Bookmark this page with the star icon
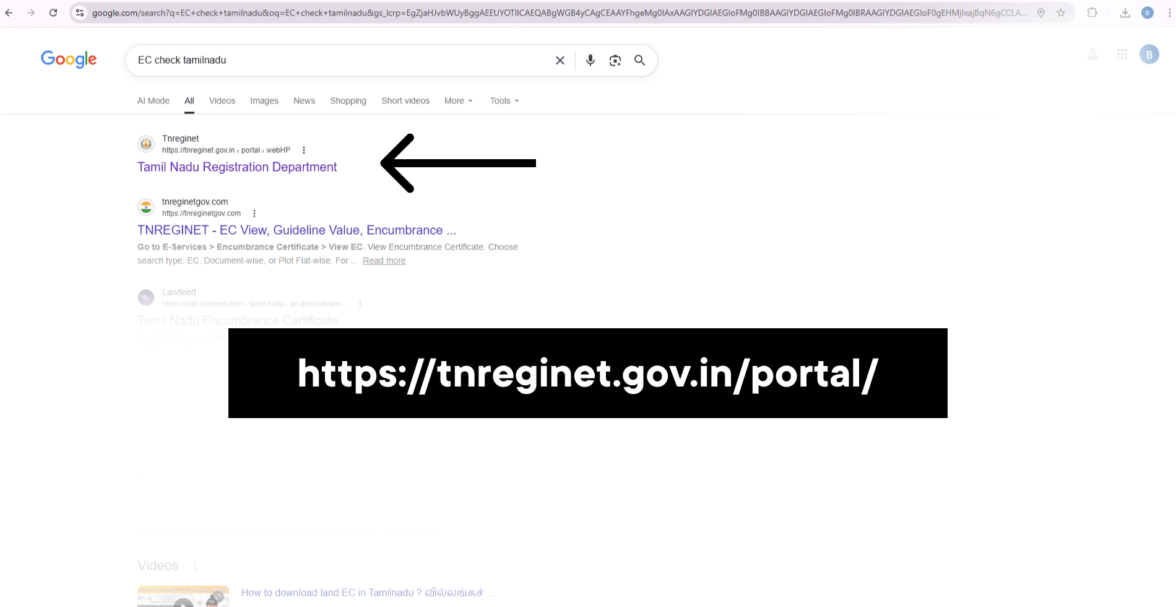 click(x=1061, y=12)
